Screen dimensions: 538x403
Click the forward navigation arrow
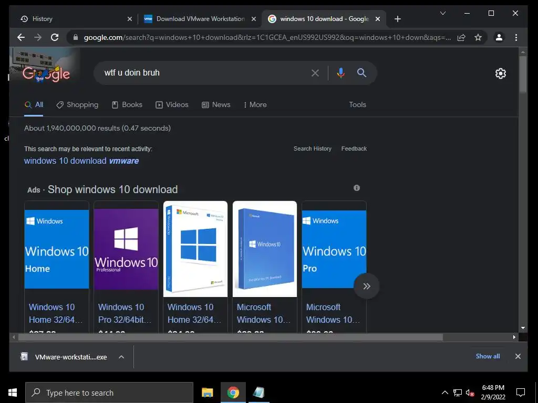click(x=38, y=37)
